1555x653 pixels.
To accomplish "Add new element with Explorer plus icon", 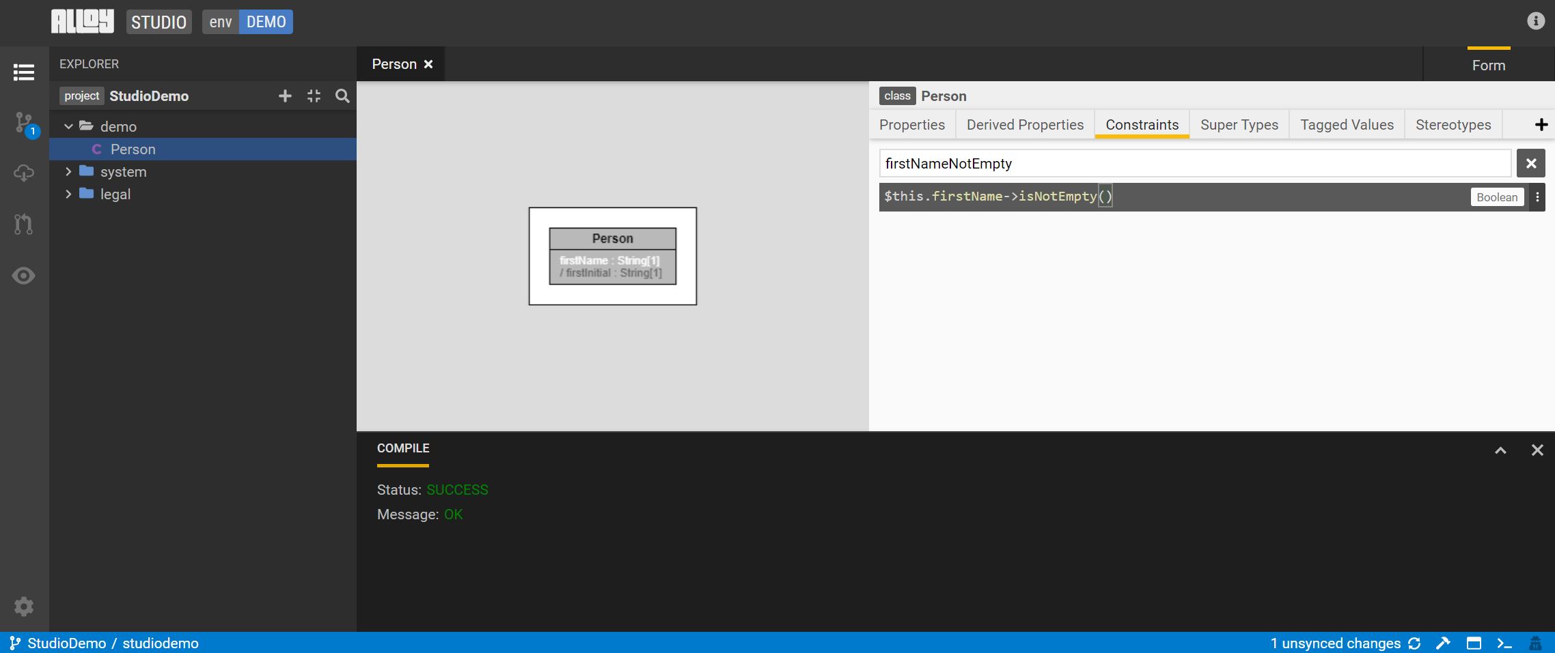I will click(285, 96).
